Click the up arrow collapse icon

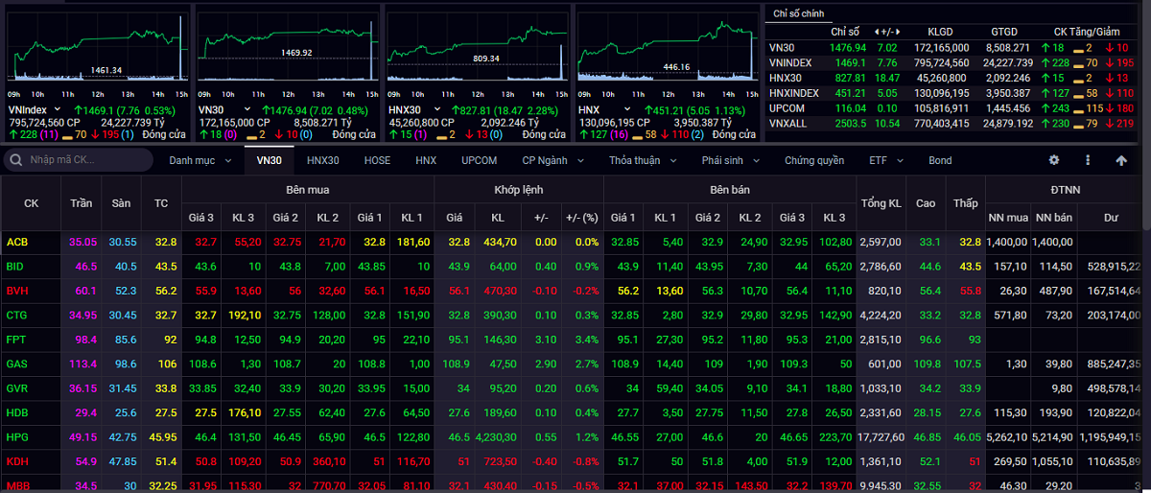pyautogui.click(x=1121, y=160)
